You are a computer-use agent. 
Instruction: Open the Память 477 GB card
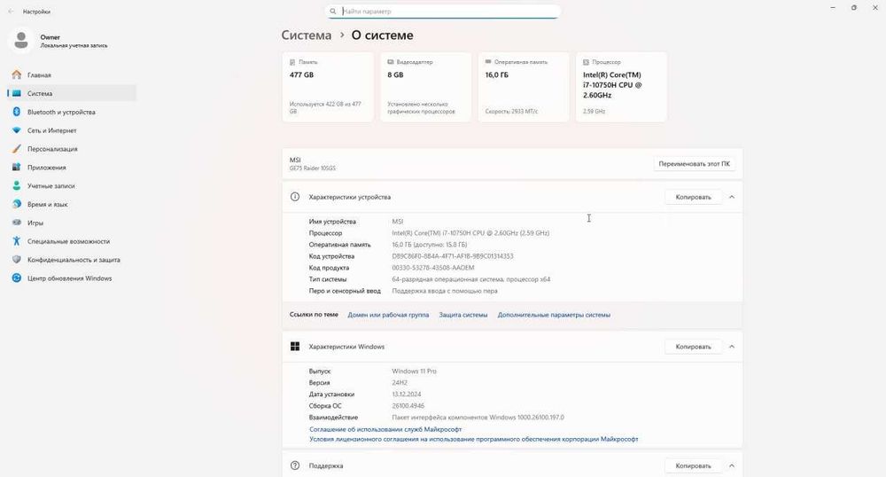pyautogui.click(x=328, y=87)
